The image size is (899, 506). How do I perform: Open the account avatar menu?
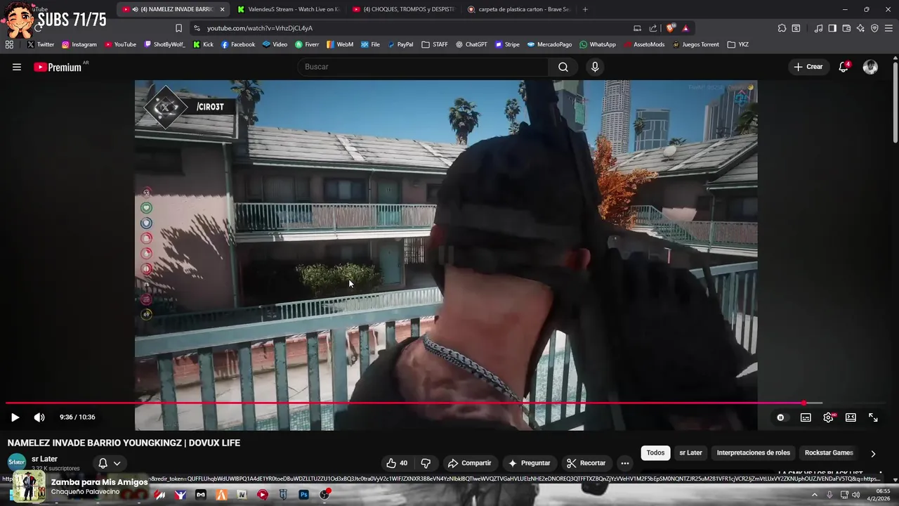870,67
